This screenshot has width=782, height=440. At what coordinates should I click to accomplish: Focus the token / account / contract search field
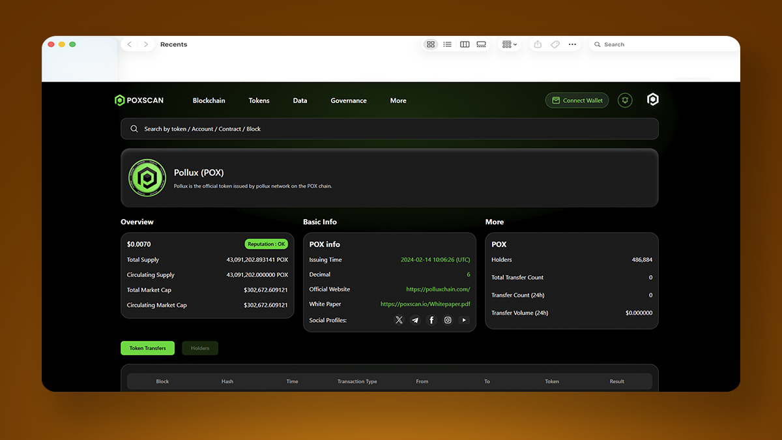click(x=389, y=128)
